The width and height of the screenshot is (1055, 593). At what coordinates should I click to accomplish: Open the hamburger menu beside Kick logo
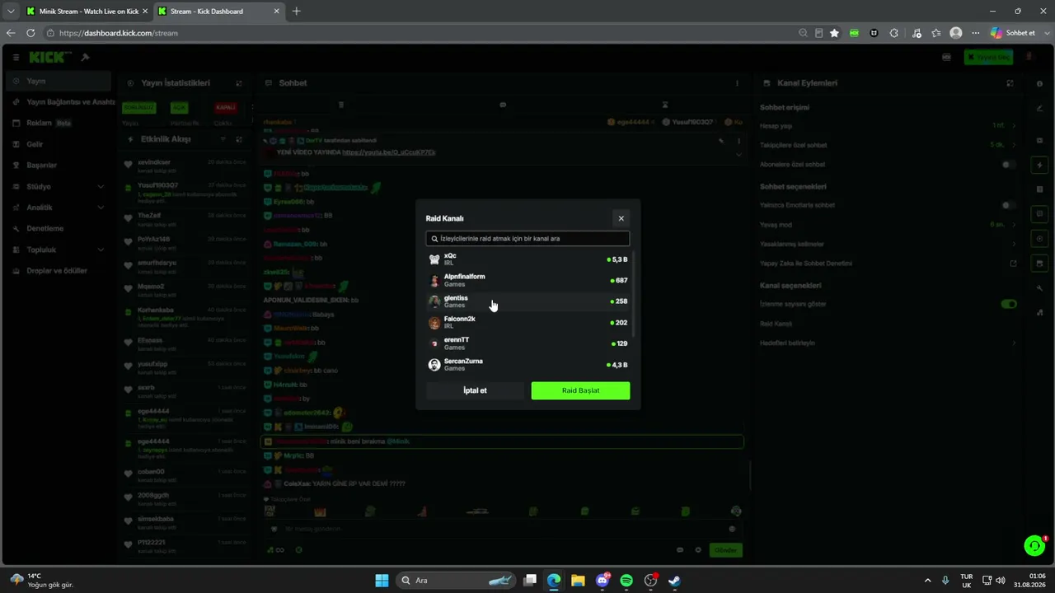16,58
